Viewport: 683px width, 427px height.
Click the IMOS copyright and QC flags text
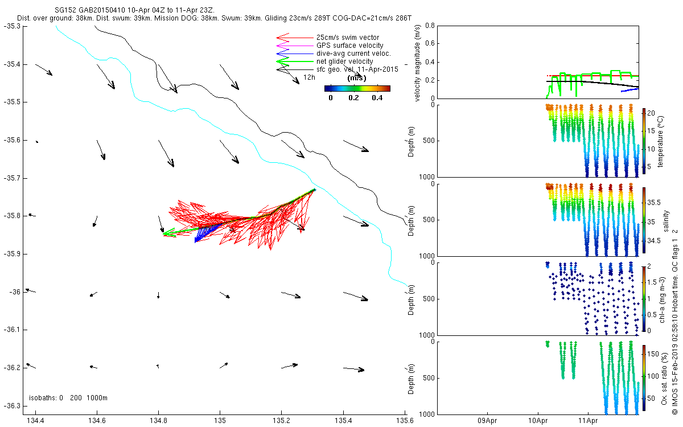coord(674,321)
